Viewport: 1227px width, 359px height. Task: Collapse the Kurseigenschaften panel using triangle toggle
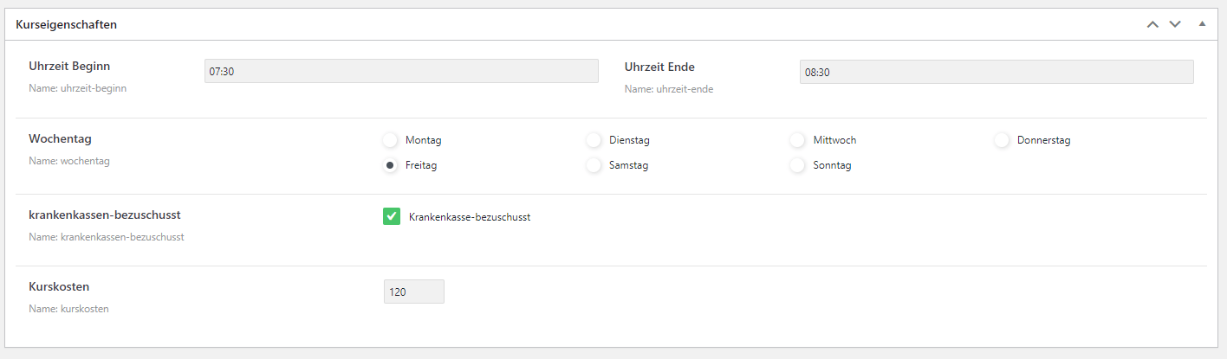pos(1202,24)
